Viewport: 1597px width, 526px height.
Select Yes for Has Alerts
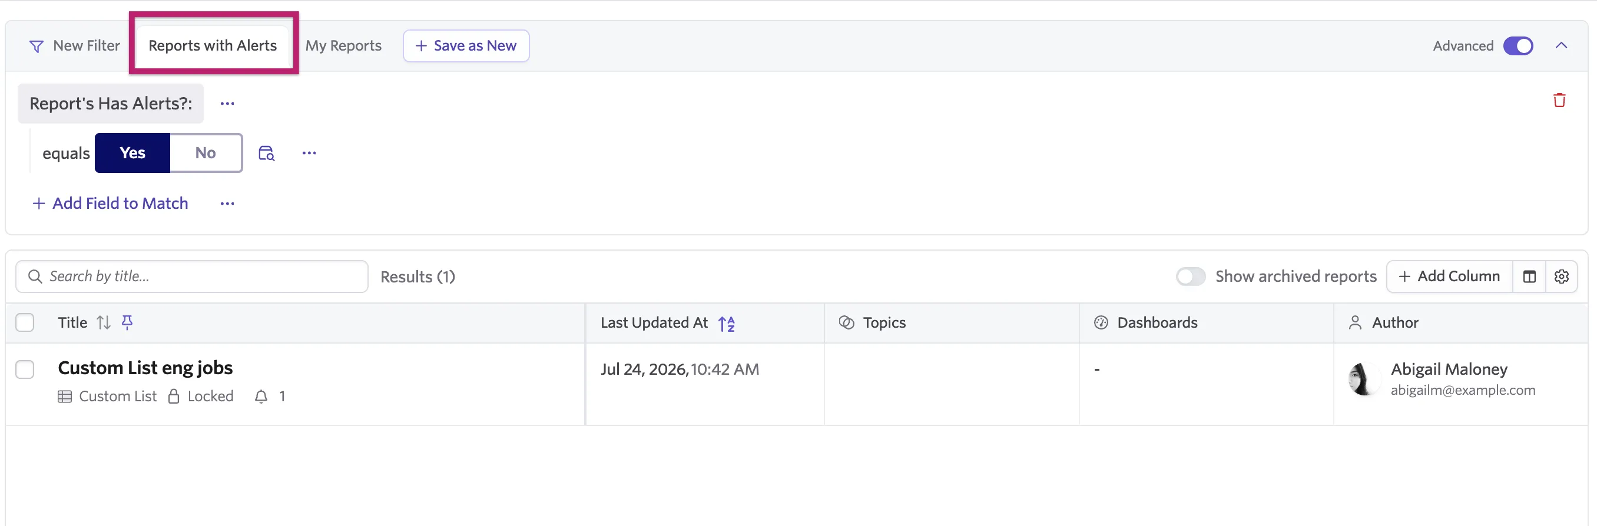coord(132,153)
